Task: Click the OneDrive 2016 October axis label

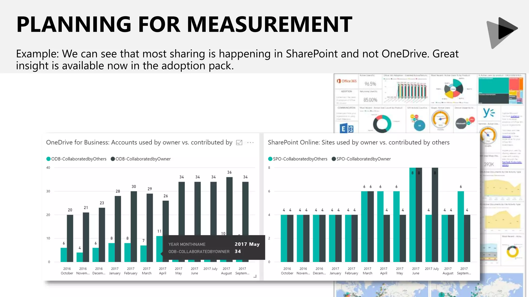Action: pyautogui.click(x=67, y=271)
